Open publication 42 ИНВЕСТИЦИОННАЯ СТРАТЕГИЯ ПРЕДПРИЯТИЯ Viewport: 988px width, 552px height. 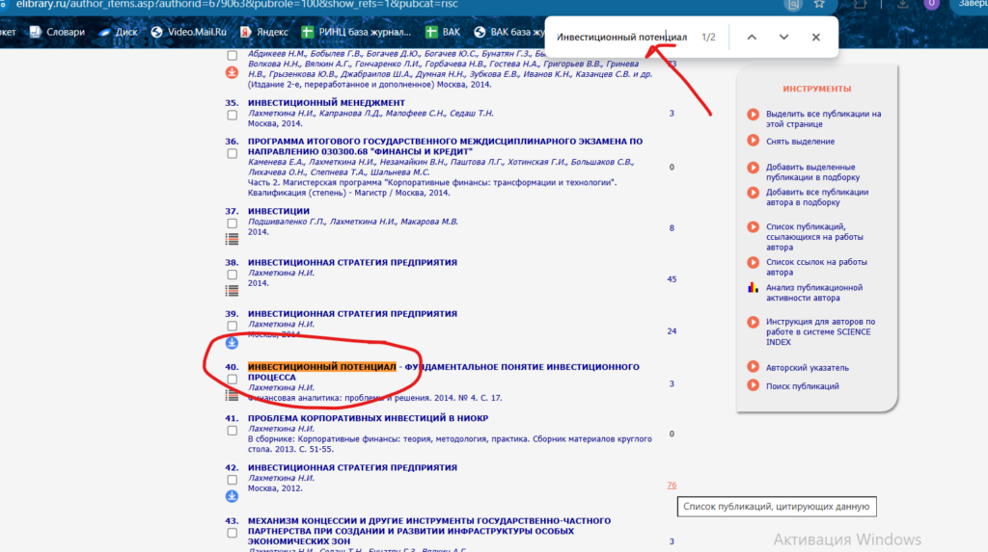click(x=352, y=467)
